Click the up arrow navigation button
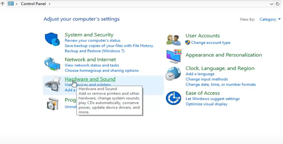283x144 pixels. tap(2, 4)
